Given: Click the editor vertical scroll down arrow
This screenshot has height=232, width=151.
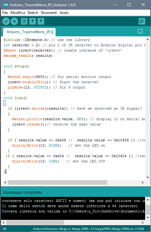Looking at the screenshot, I should pos(148,177).
